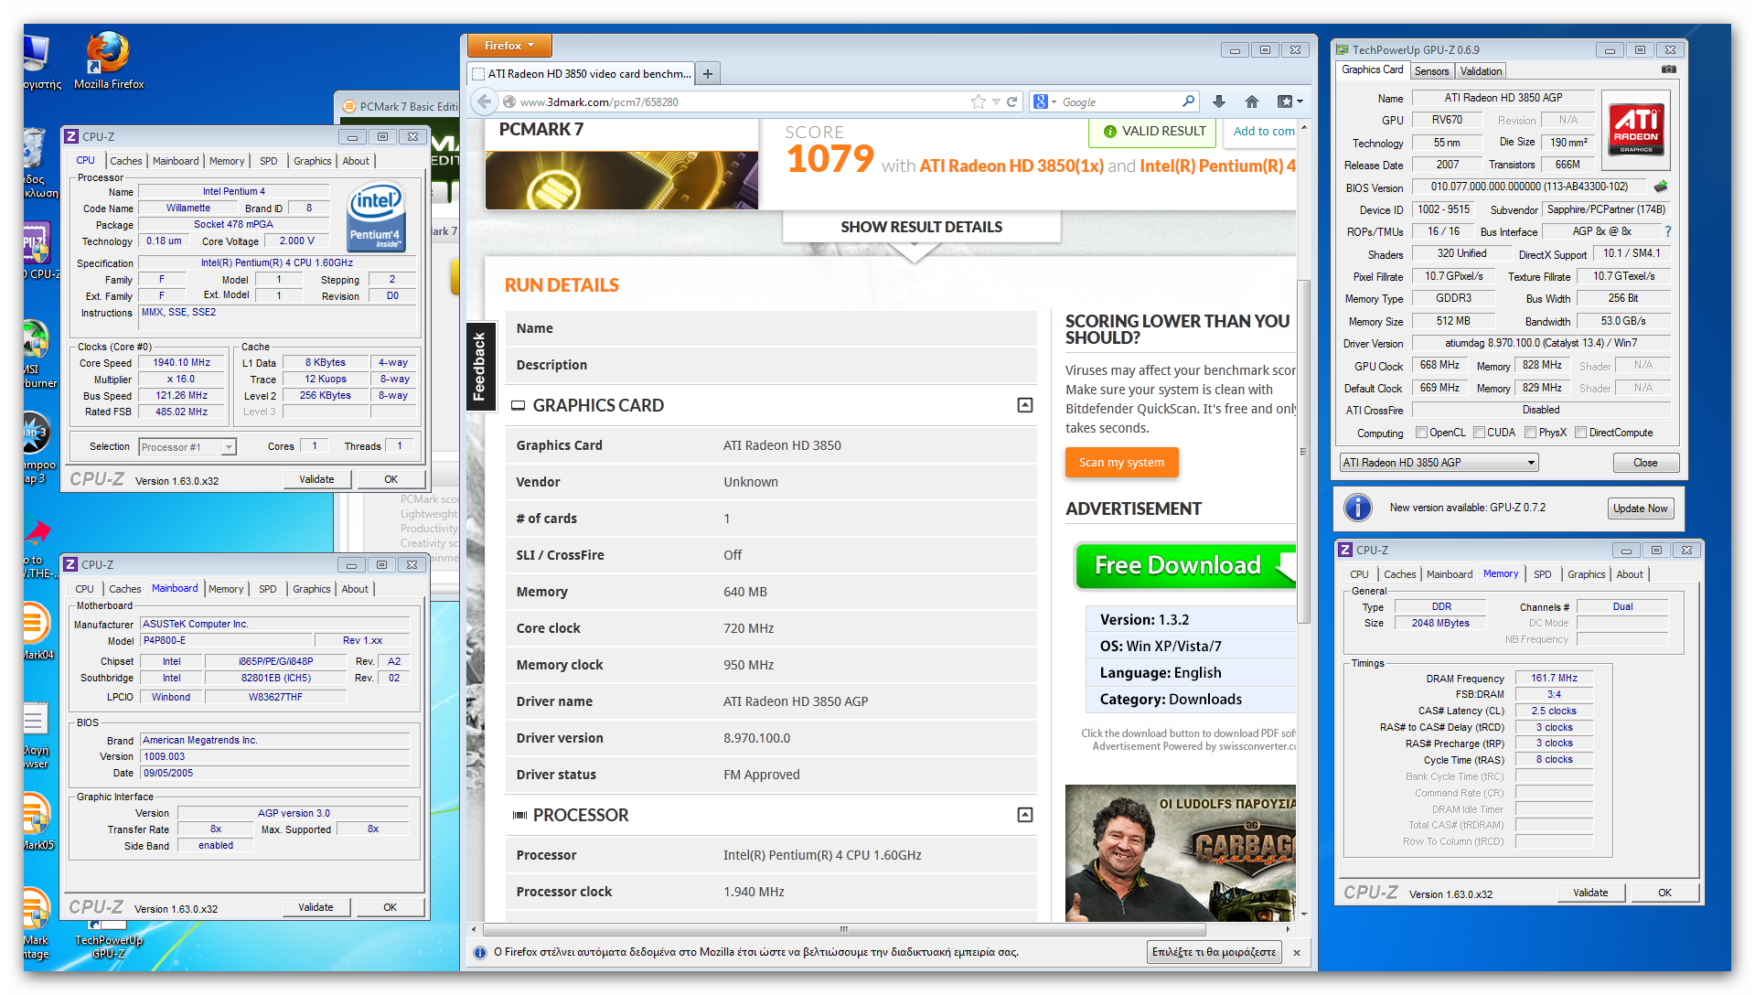Open the Mozilla Firefox desktop shortcut
Screen dimensions: 1755x995
click(x=109, y=61)
